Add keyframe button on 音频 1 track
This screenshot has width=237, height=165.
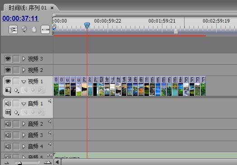tap(33, 112)
